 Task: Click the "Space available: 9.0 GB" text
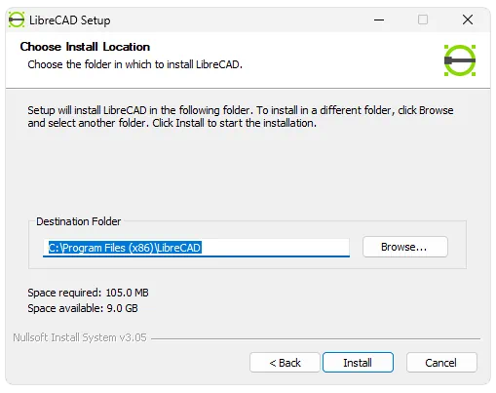coord(83,308)
